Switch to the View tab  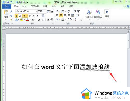click(71, 6)
